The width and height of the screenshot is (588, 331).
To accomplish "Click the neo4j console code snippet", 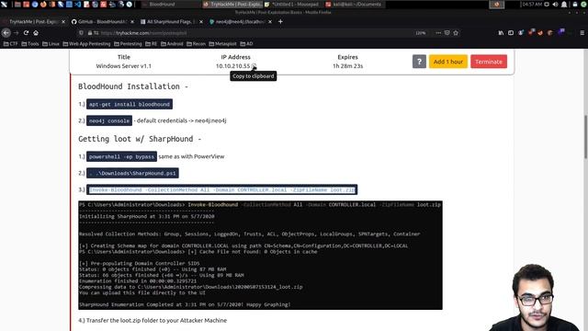I will [x=109, y=120].
